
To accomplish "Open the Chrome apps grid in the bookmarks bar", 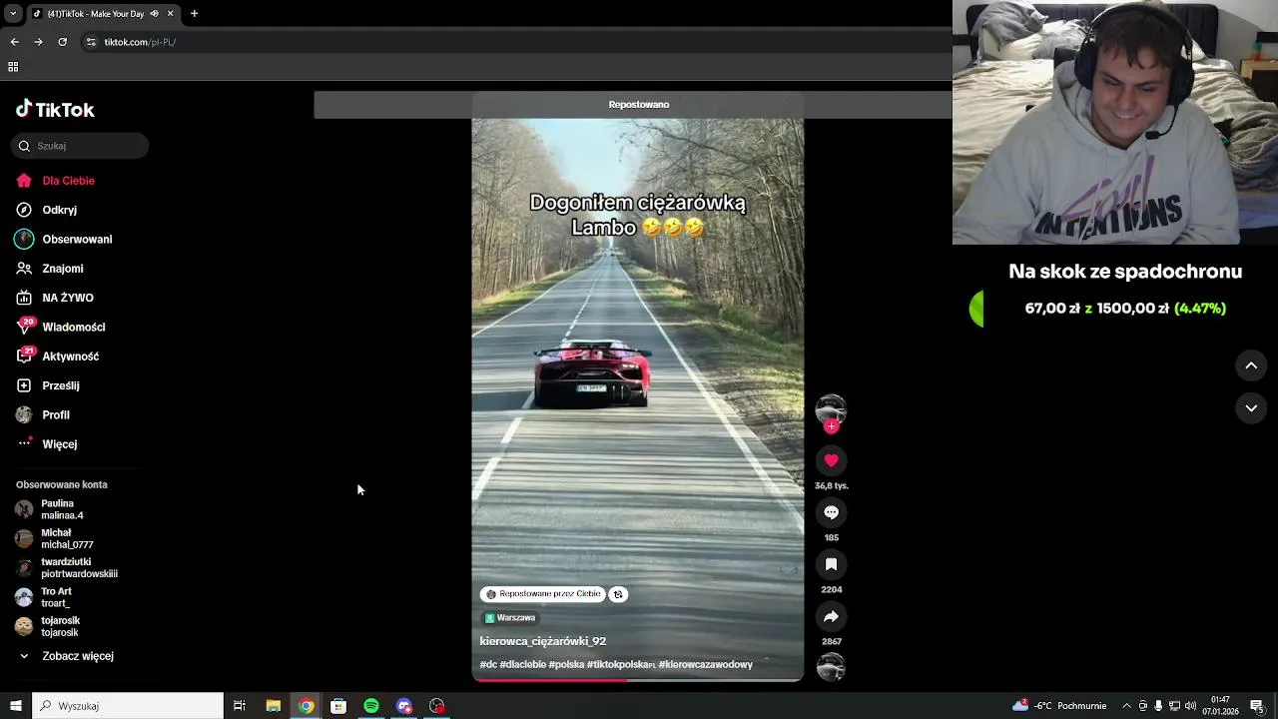I will (13, 67).
